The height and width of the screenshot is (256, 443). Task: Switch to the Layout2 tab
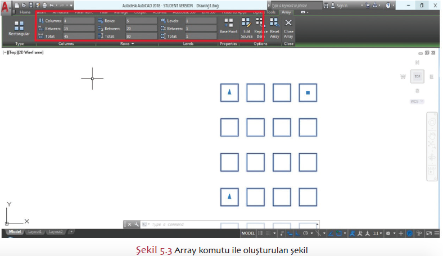(56, 232)
